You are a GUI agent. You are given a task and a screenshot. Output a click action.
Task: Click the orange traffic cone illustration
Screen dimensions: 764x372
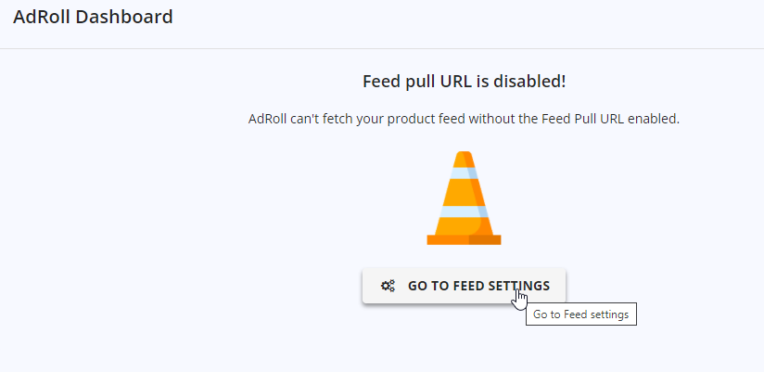click(464, 198)
